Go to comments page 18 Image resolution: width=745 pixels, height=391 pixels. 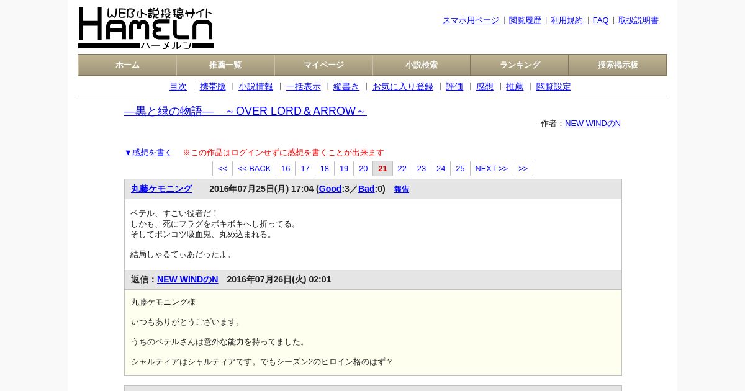pyautogui.click(x=325, y=169)
